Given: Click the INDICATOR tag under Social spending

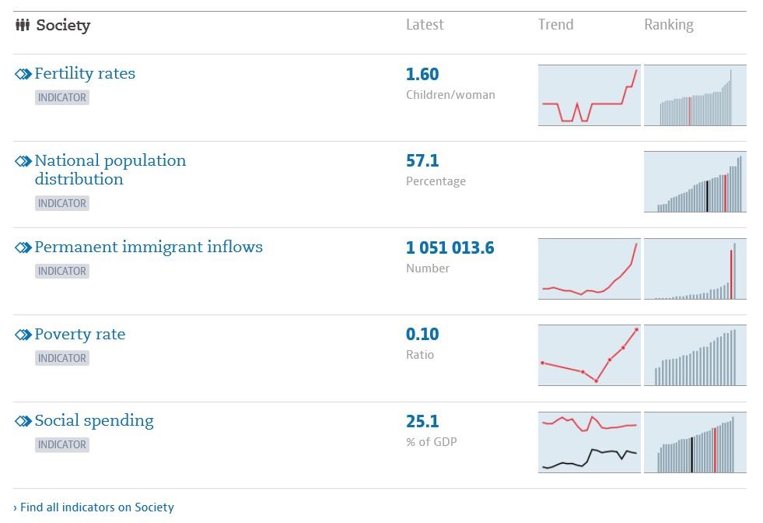Looking at the screenshot, I should coord(62,444).
